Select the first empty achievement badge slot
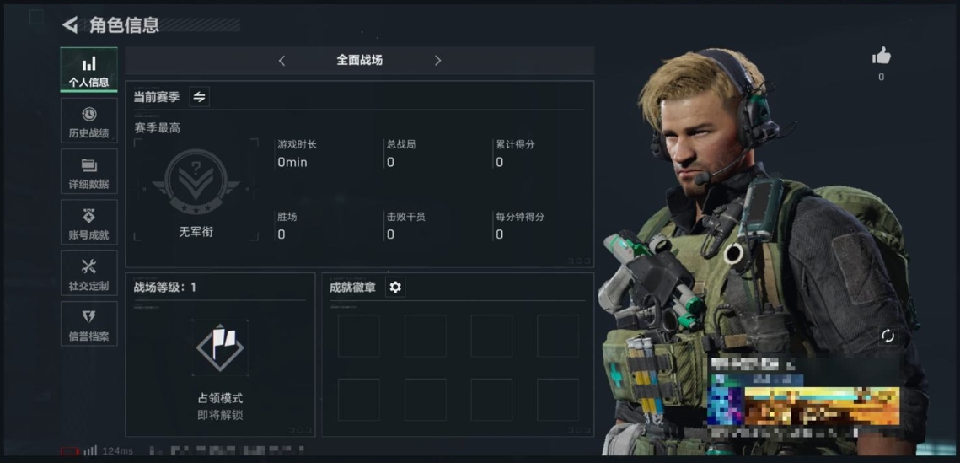The image size is (960, 463). [x=359, y=336]
